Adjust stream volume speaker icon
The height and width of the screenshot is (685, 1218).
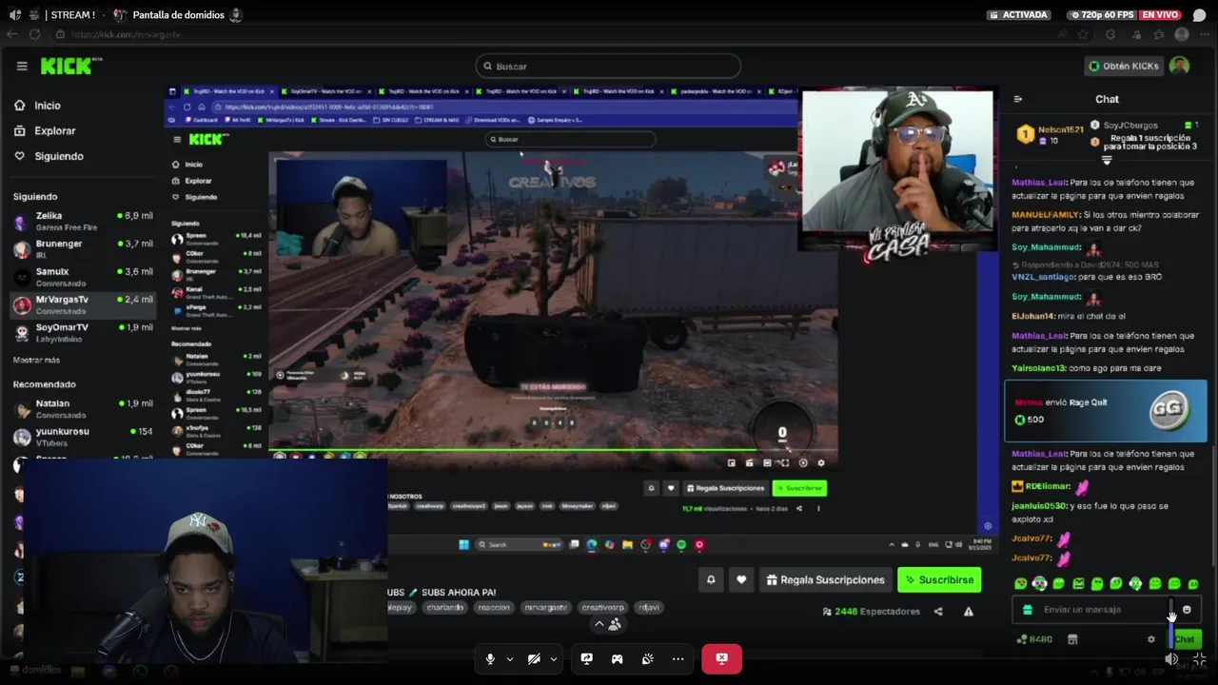[1171, 658]
